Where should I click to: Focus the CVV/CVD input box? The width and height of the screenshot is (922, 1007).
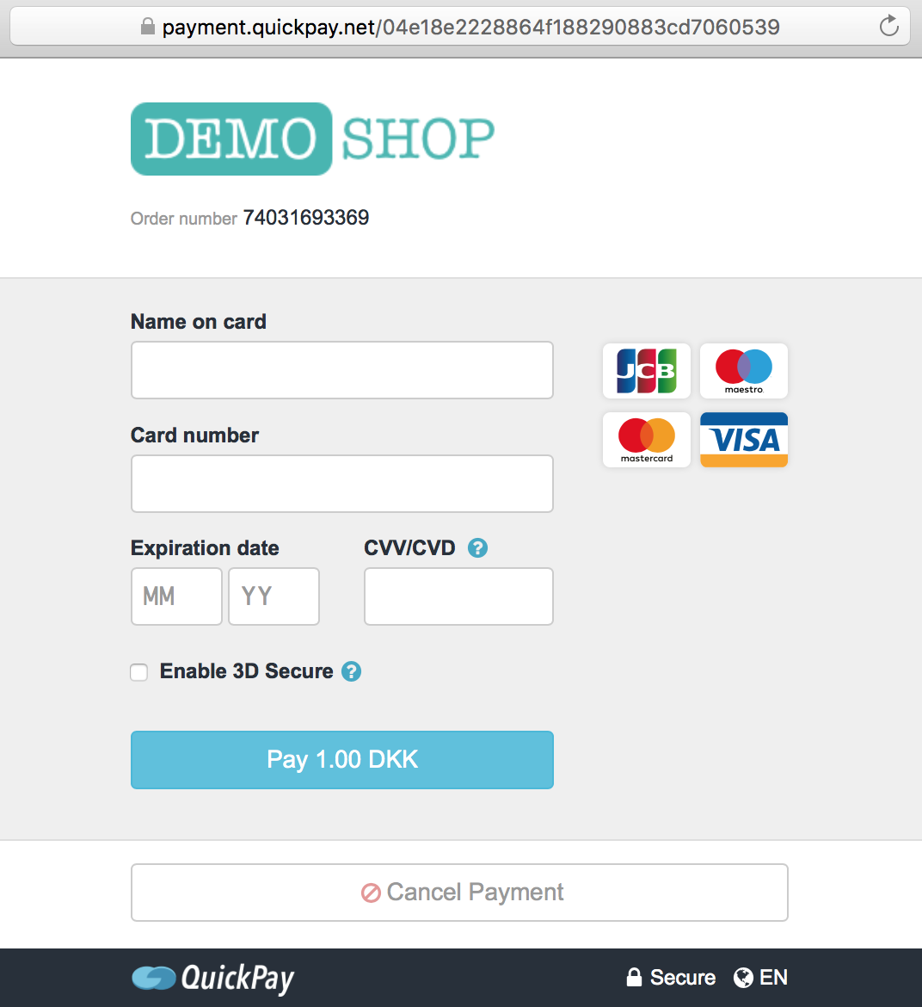point(458,596)
